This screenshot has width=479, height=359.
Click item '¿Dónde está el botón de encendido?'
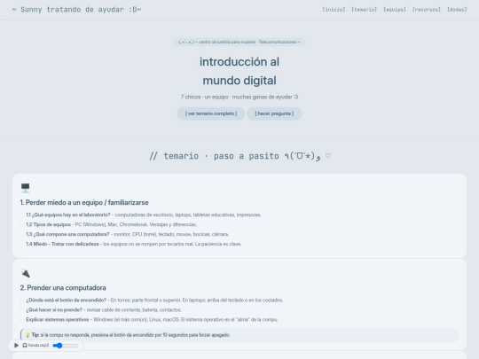pyautogui.click(x=154, y=300)
